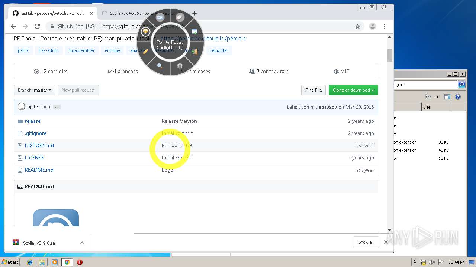Open the rebuilder topic tag
This screenshot has height=267, width=476.
219,50
